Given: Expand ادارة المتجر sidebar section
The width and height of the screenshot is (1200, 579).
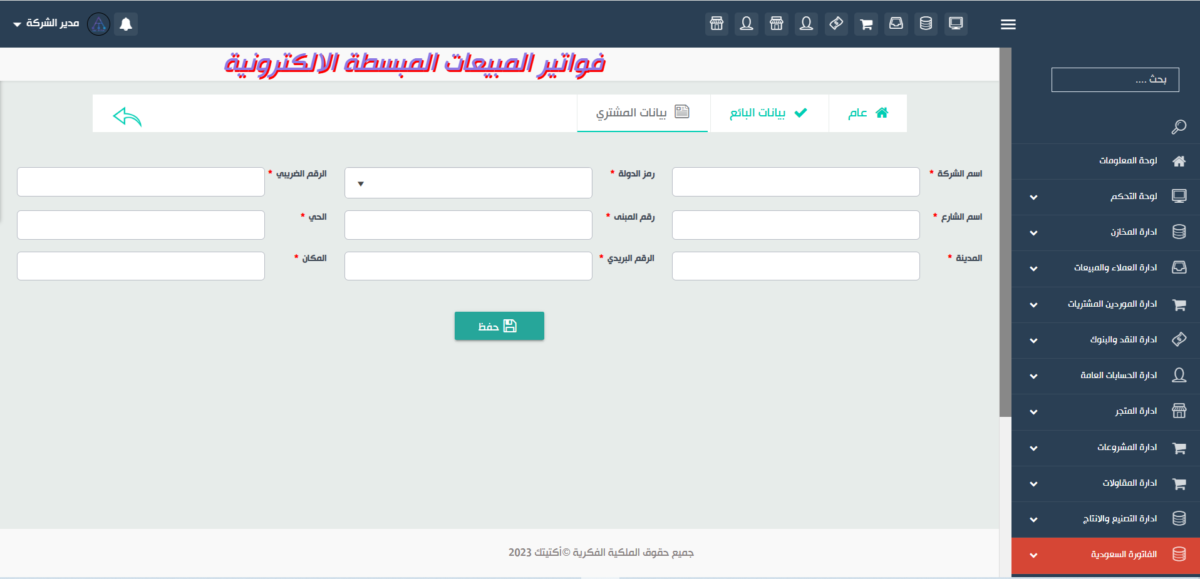Looking at the screenshot, I should (x=1106, y=411).
